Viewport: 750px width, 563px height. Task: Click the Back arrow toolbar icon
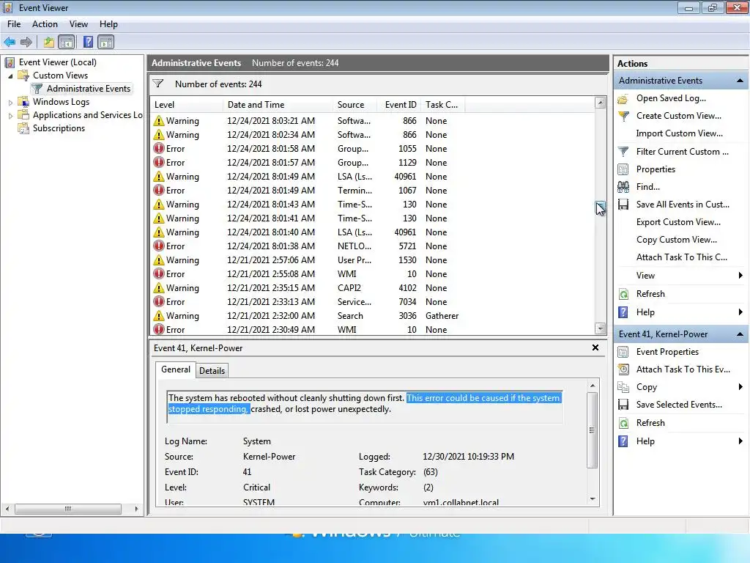(x=10, y=42)
